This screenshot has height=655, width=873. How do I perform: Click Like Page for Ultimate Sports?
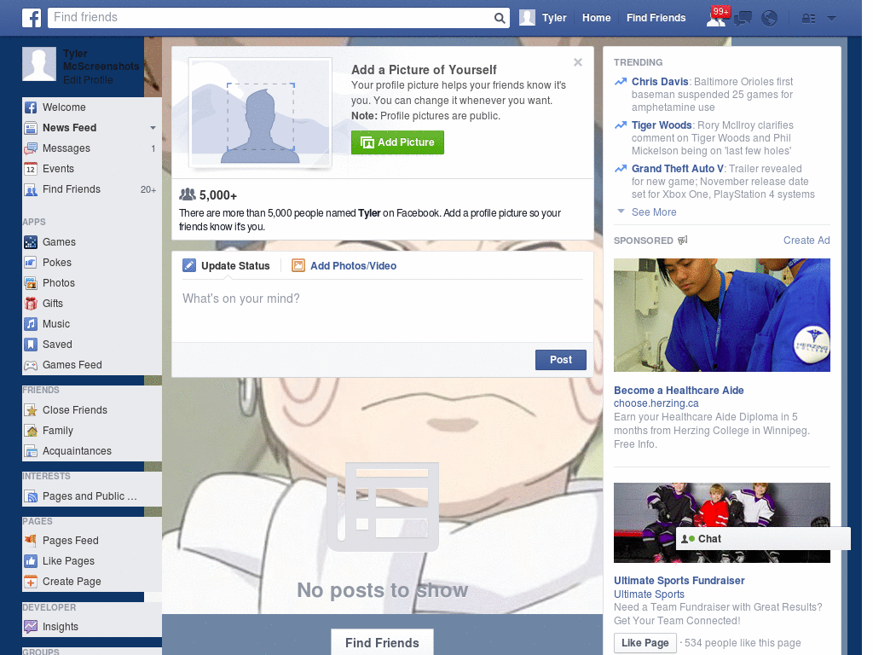pos(645,643)
